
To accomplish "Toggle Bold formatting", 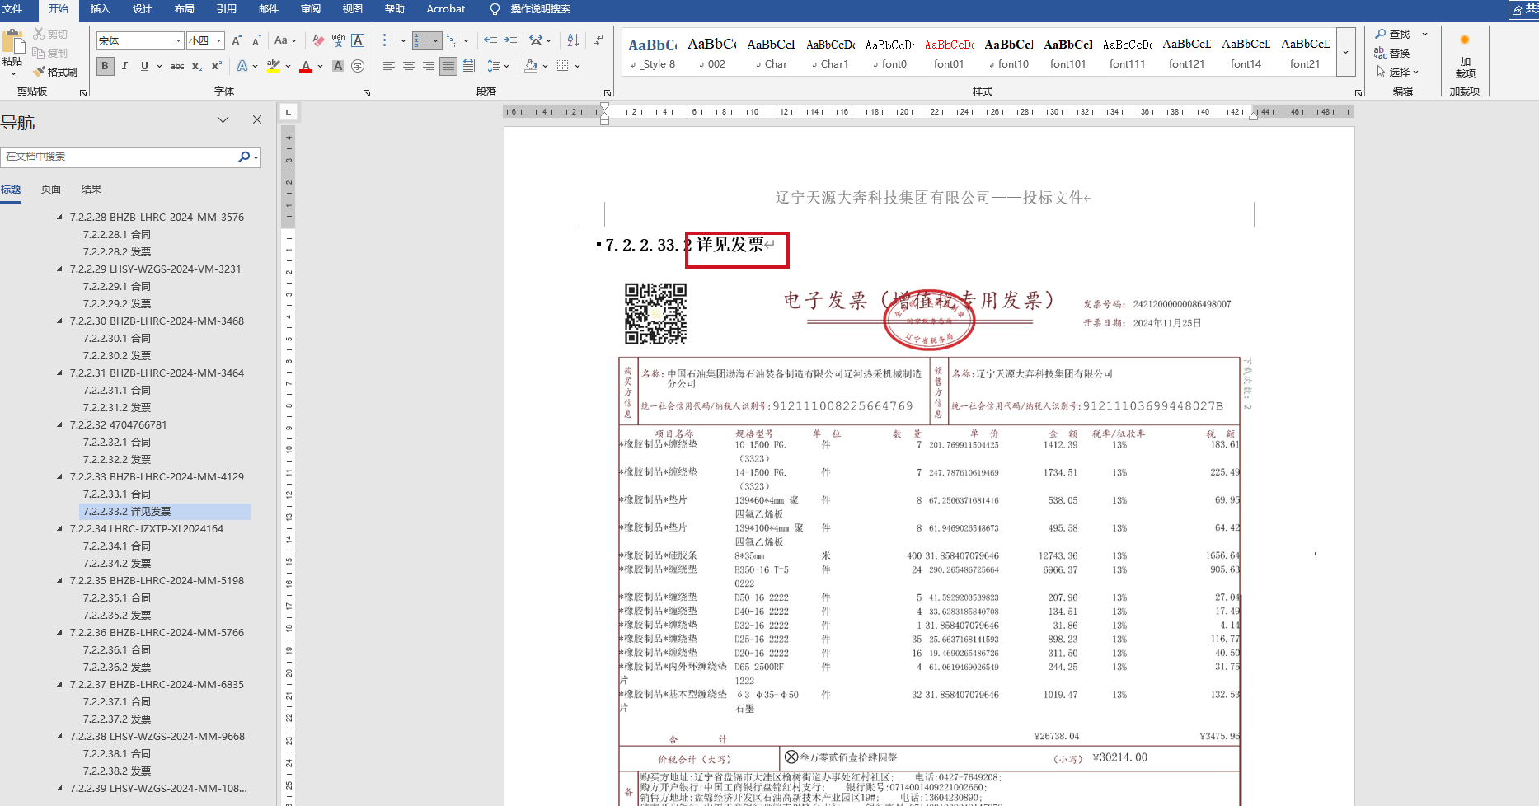I will [105, 66].
